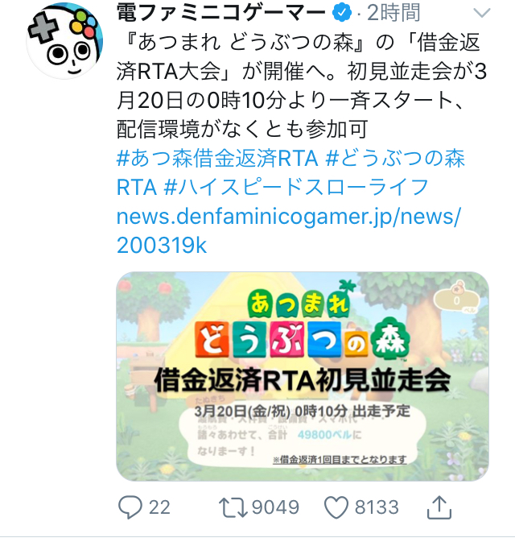Image resolution: width=515 pixels, height=542 pixels.
Task: Open the 電ファミニコゲーマー profile avatar
Action: click(x=64, y=41)
